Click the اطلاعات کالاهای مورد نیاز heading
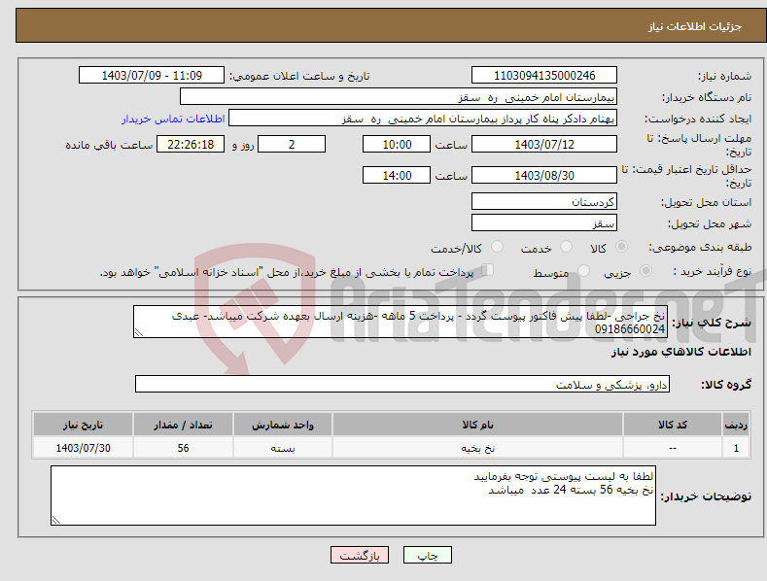 coord(680,352)
